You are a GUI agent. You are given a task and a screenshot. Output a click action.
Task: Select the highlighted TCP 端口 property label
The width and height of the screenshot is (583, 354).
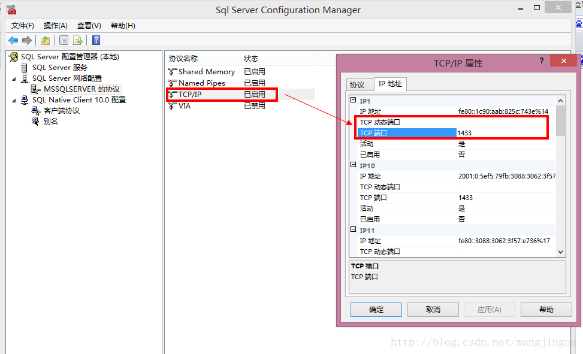coord(407,133)
